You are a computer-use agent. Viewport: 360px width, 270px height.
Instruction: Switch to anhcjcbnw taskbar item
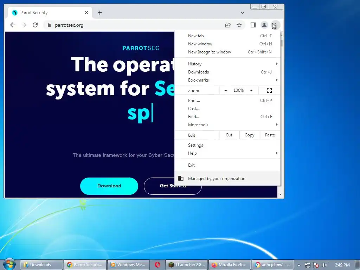click(273, 265)
